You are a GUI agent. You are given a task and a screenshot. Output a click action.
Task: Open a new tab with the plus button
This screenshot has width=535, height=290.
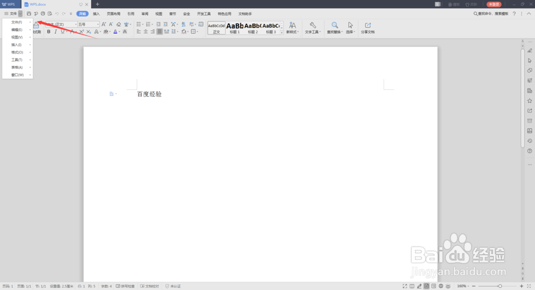coord(97,4)
